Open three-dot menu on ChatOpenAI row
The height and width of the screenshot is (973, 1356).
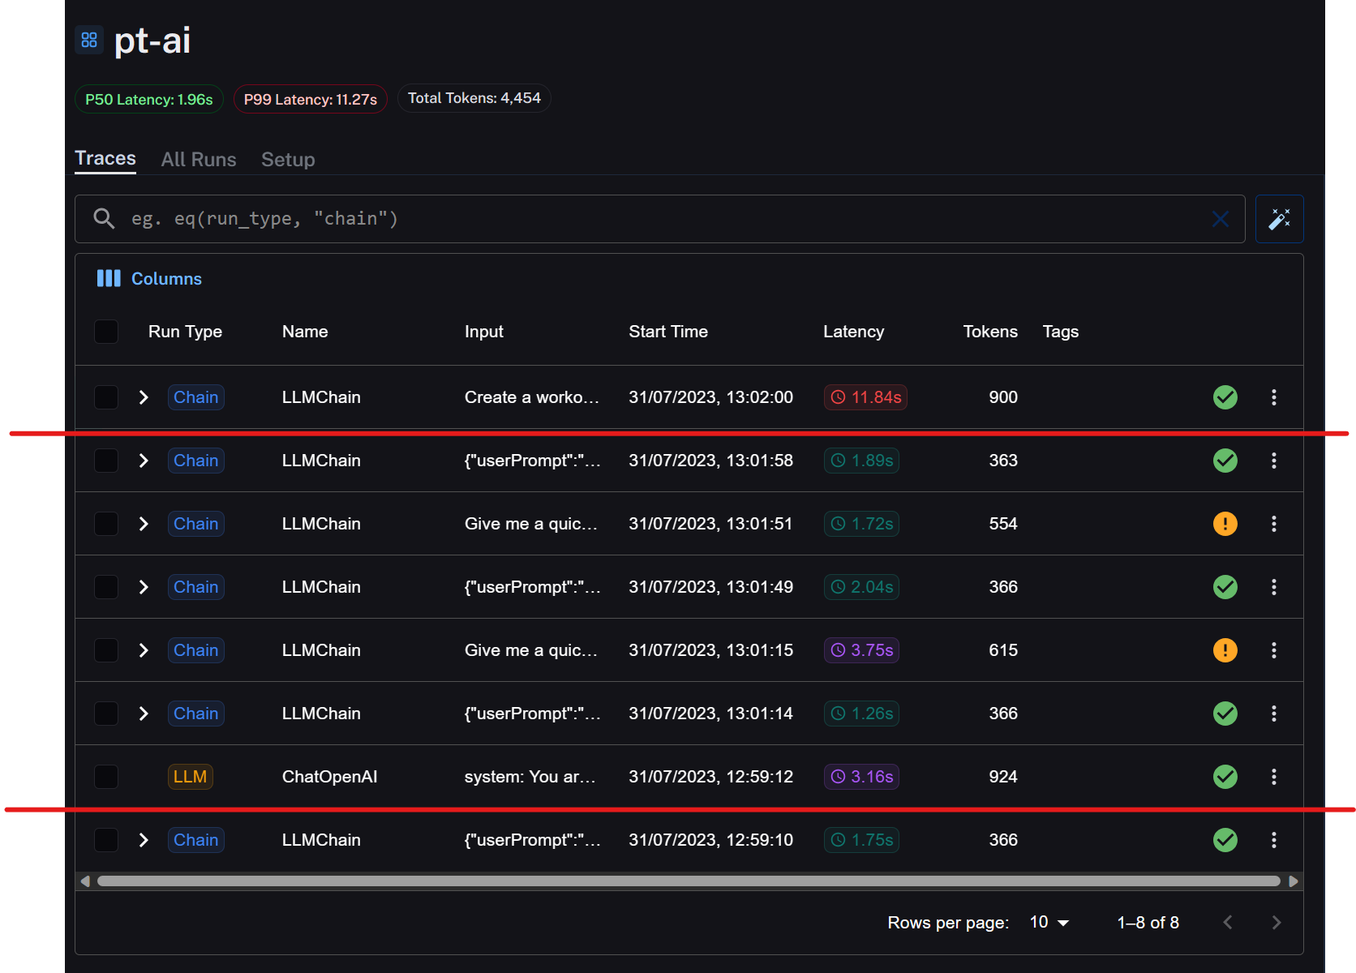(1273, 777)
